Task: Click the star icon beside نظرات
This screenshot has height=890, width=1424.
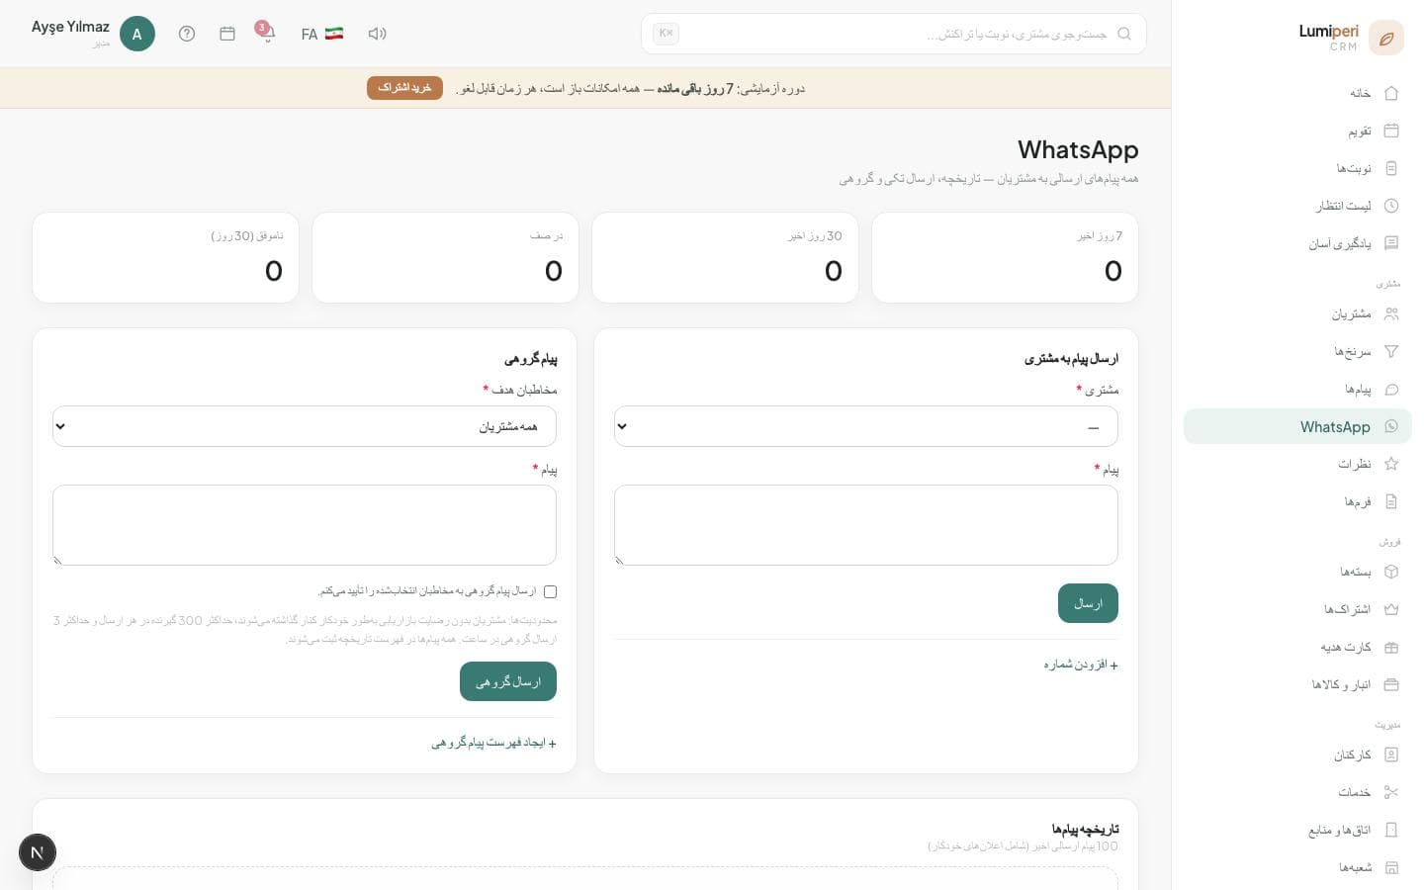Action: pos(1391,464)
